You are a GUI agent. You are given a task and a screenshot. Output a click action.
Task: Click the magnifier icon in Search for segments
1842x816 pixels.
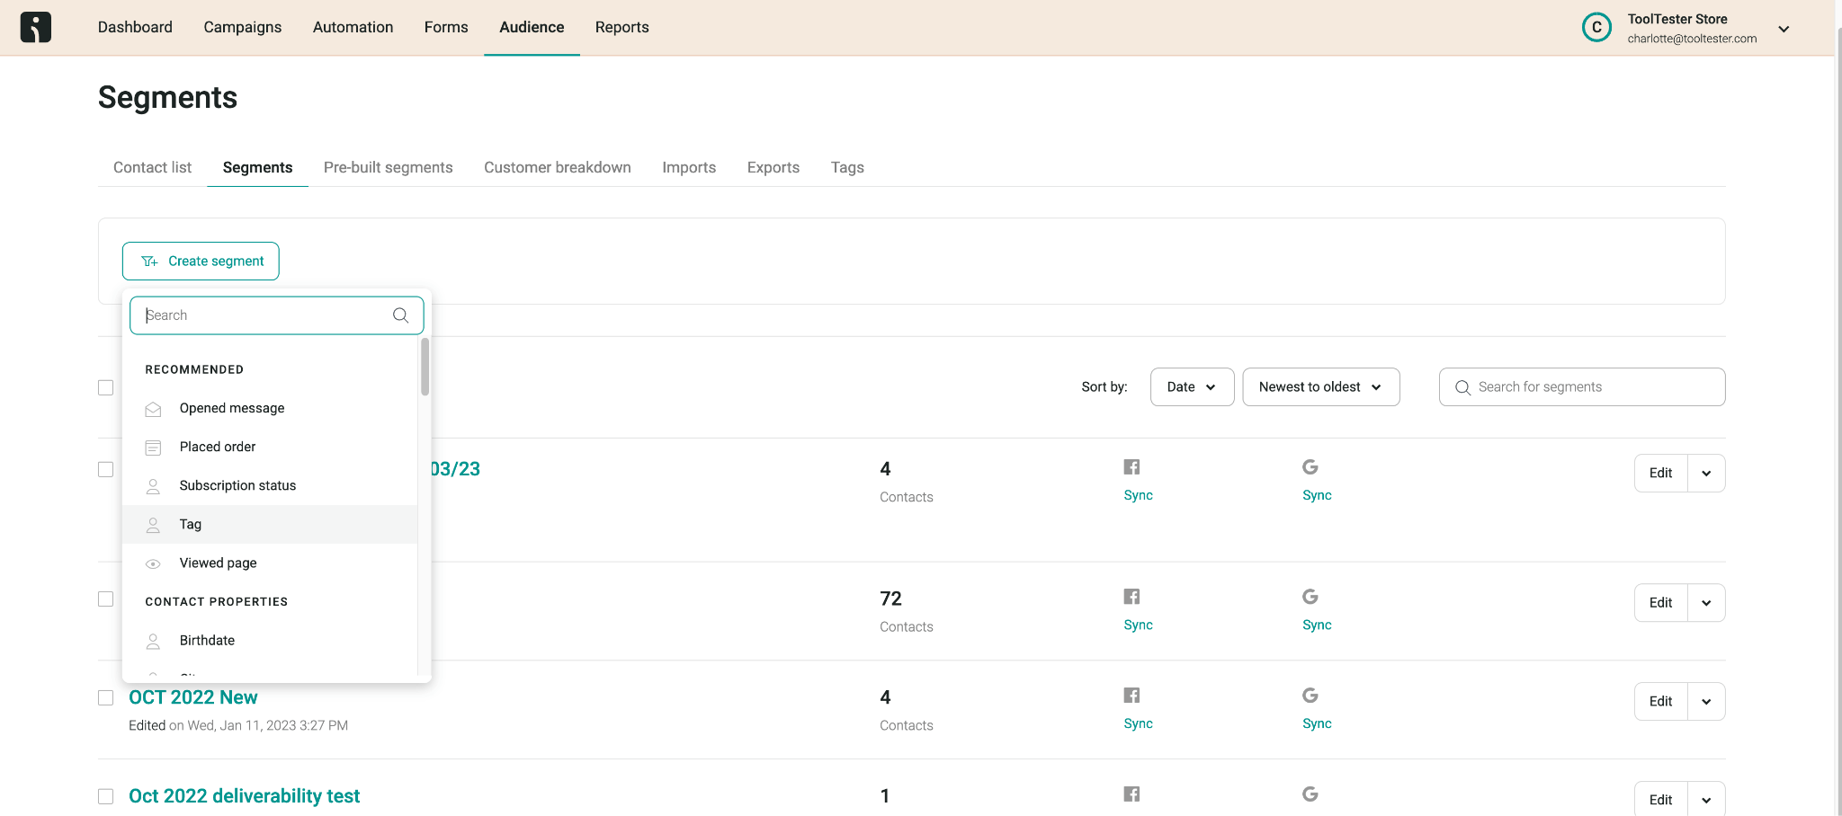[x=1462, y=387]
